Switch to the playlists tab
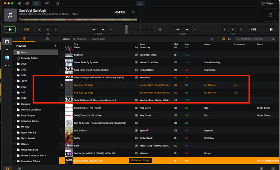280x170 pixels. 24,39
